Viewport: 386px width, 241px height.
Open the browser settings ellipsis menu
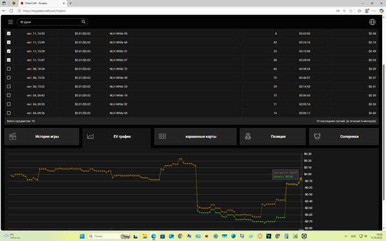(x=374, y=11)
